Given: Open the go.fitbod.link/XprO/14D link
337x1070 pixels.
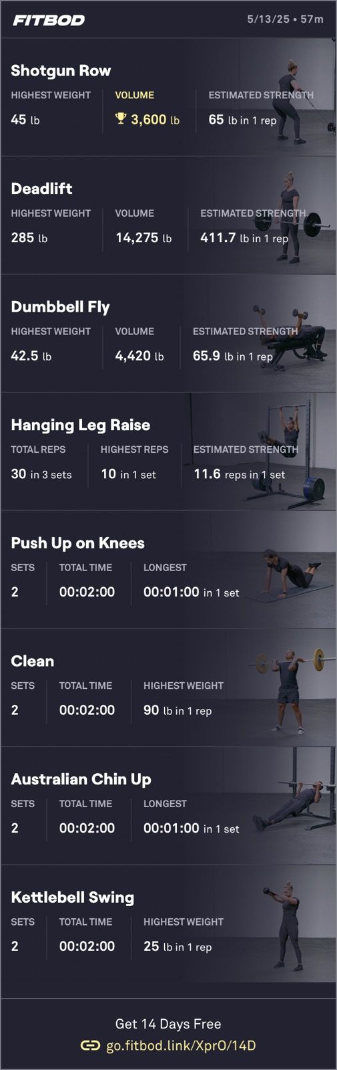Looking at the screenshot, I should click(181, 1045).
